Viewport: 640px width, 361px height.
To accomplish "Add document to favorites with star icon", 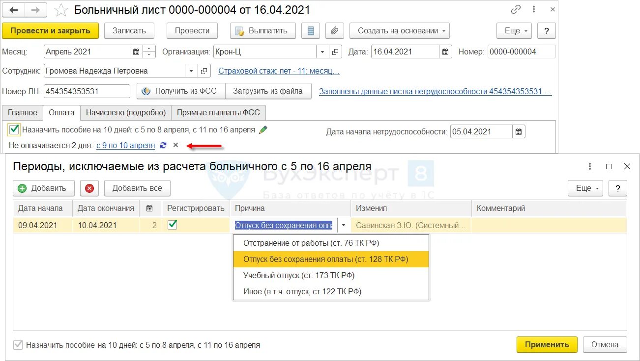I will pos(61,10).
